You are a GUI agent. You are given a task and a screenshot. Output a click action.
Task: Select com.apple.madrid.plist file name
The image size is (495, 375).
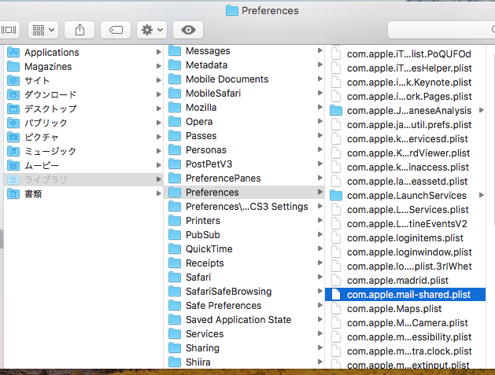pos(397,281)
